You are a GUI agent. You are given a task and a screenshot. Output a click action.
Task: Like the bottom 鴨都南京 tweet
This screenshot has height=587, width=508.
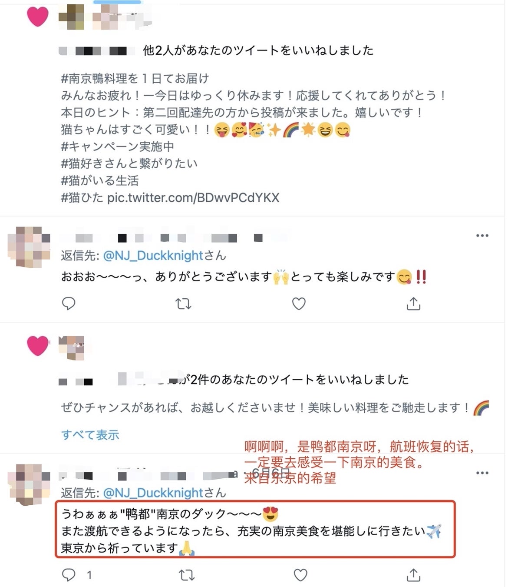coord(300,575)
